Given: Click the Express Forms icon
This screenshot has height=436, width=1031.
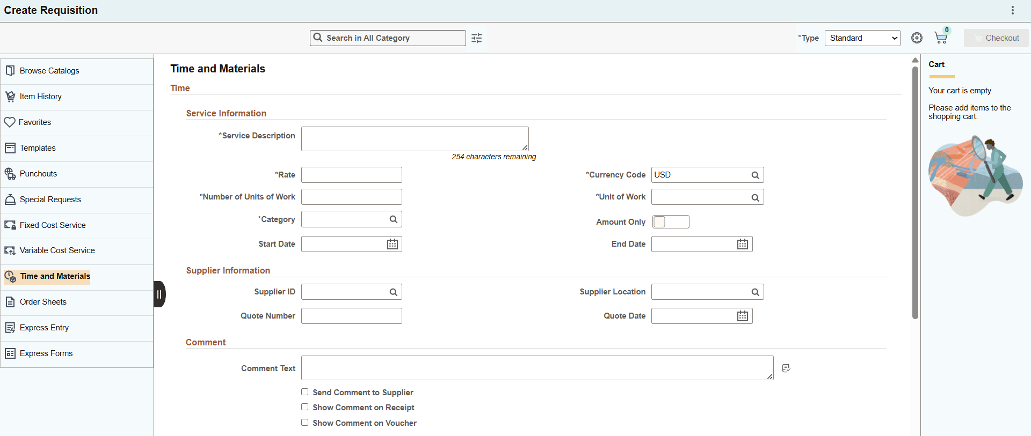Looking at the screenshot, I should pos(10,353).
